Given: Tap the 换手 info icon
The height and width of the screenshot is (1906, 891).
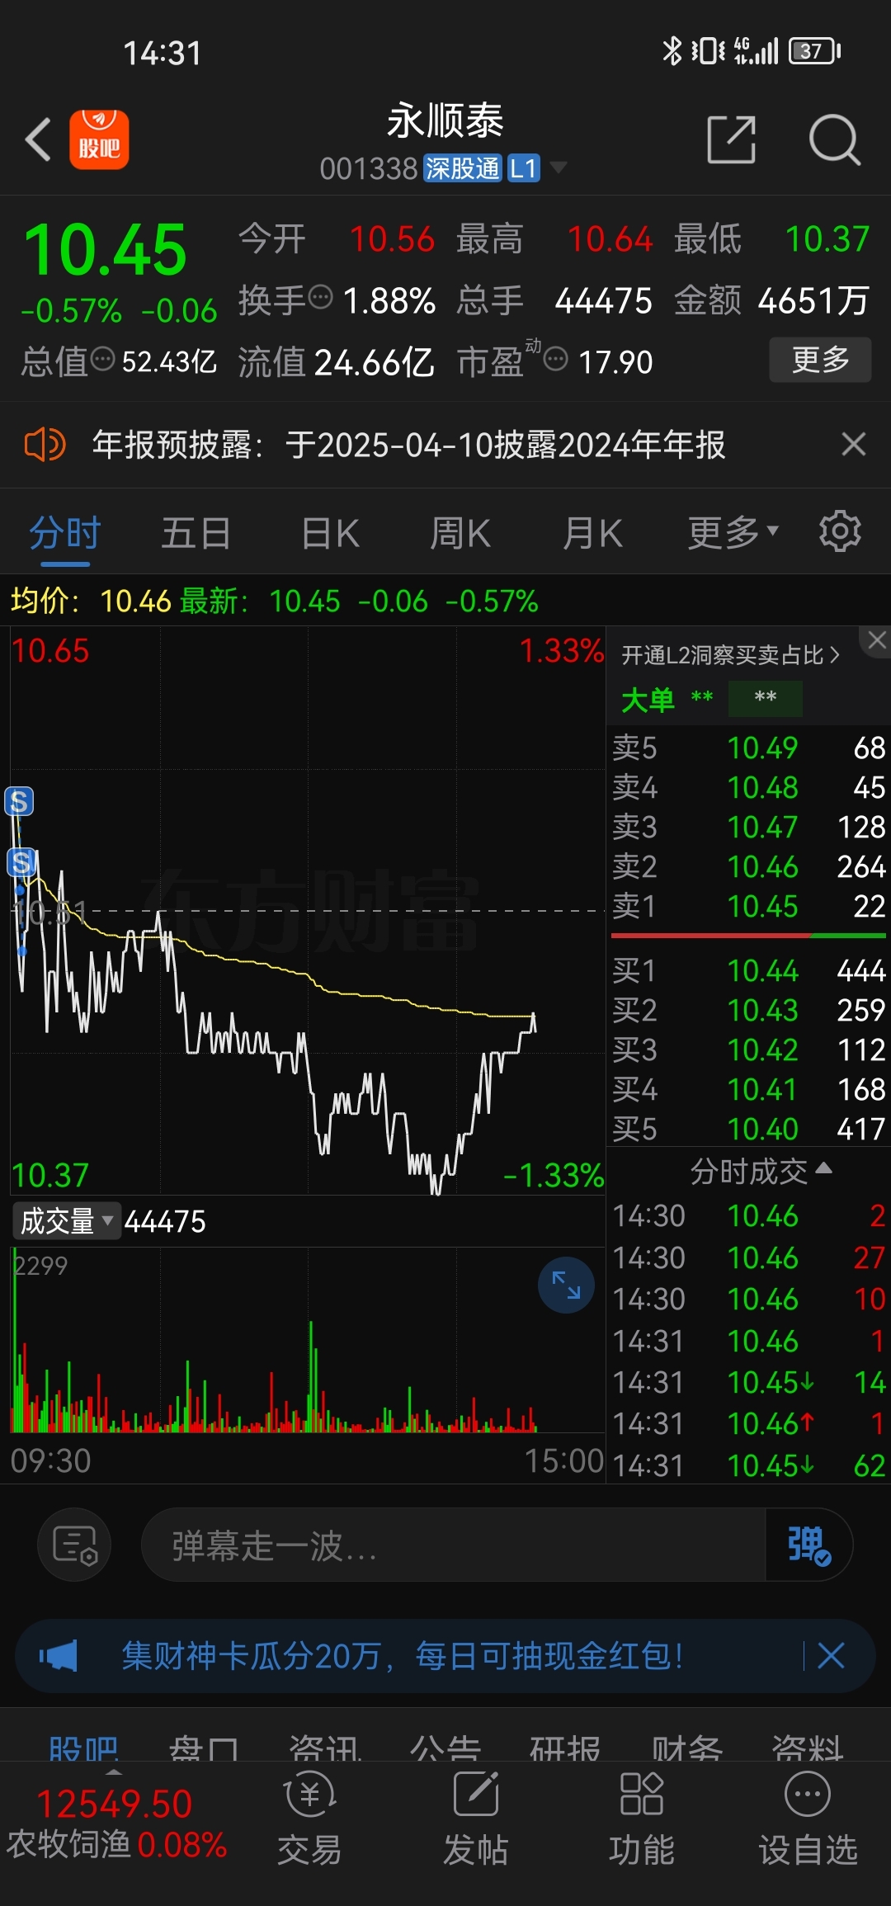Looking at the screenshot, I should [x=320, y=296].
